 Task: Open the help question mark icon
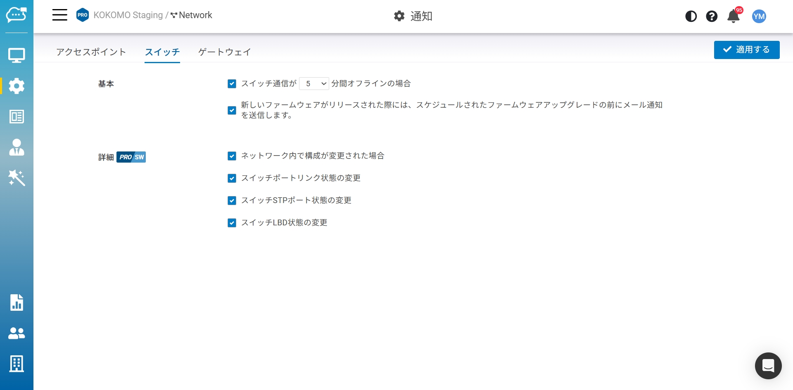coord(712,17)
